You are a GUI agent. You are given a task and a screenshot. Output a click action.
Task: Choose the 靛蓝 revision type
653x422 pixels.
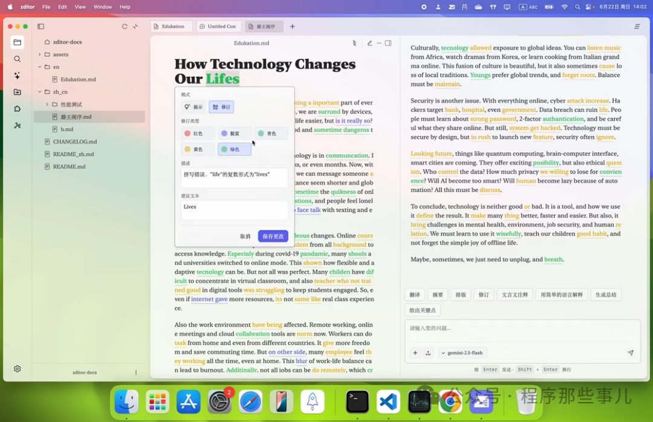point(235,133)
